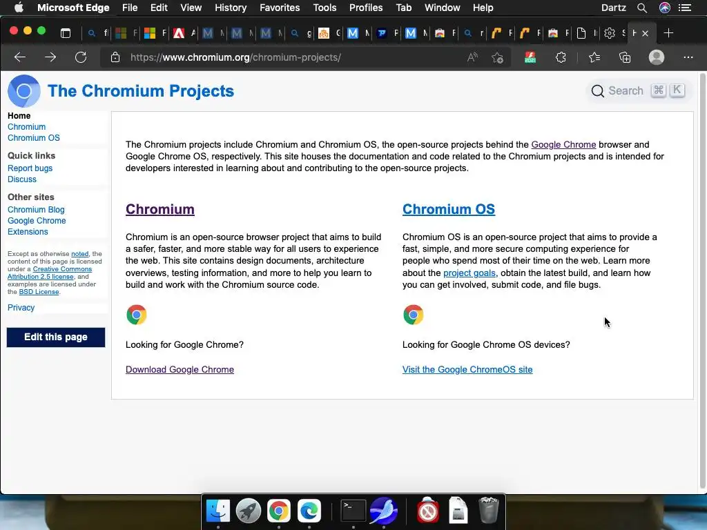Open the profile avatar menu
The image size is (707, 530).
[x=657, y=57]
